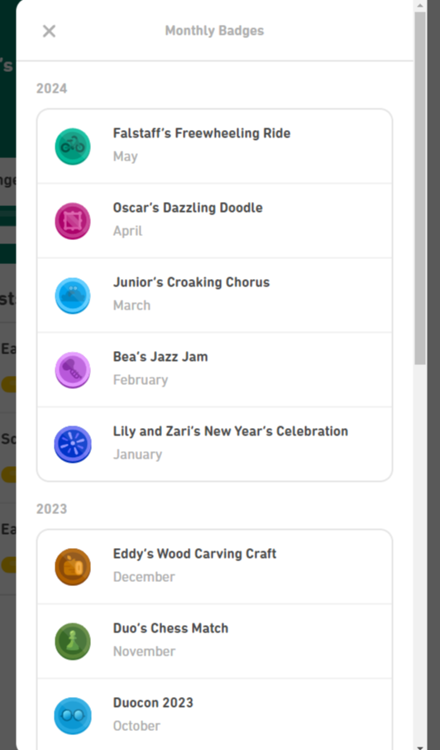Click the blue glasses Duocon badge icon
The height and width of the screenshot is (750, 440).
tap(73, 716)
